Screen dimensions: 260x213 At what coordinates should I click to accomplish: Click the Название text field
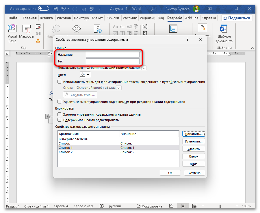[x=113, y=55]
